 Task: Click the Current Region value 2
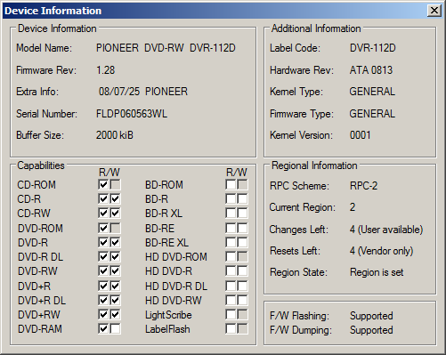point(353,207)
